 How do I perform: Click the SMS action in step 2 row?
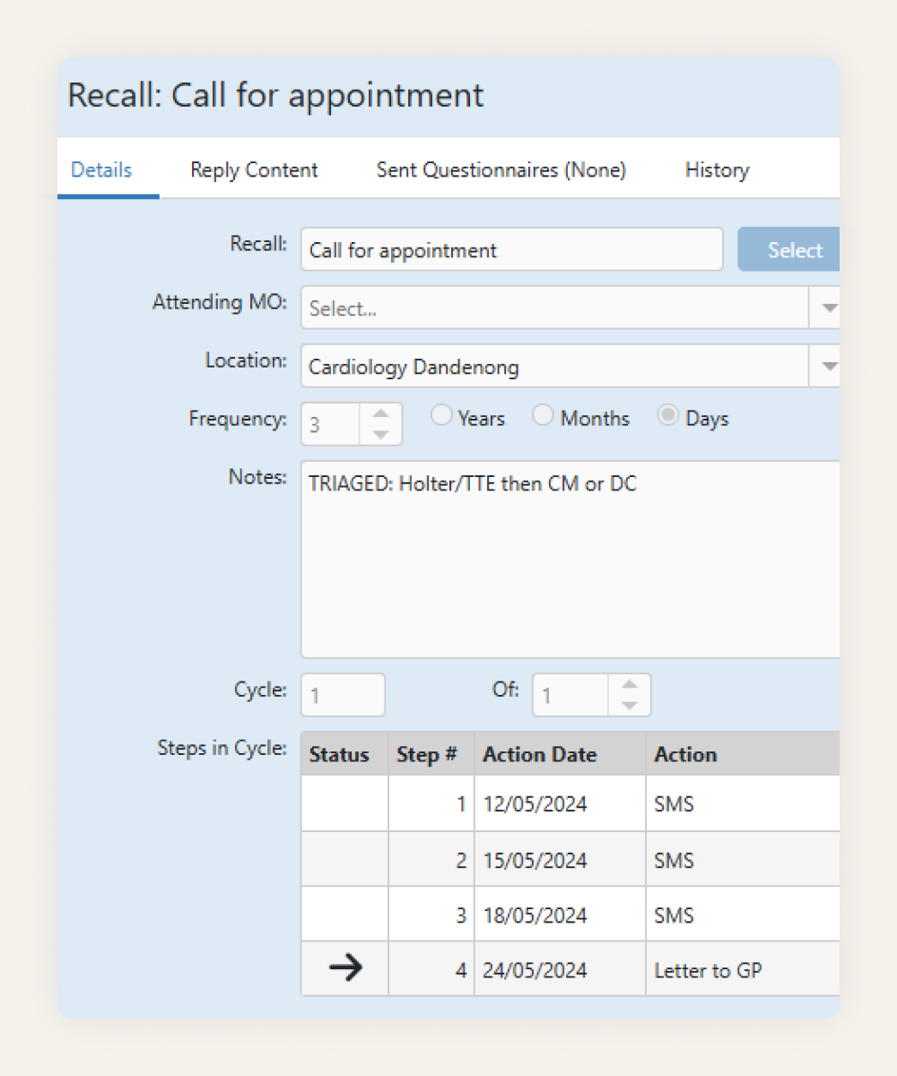click(743, 860)
